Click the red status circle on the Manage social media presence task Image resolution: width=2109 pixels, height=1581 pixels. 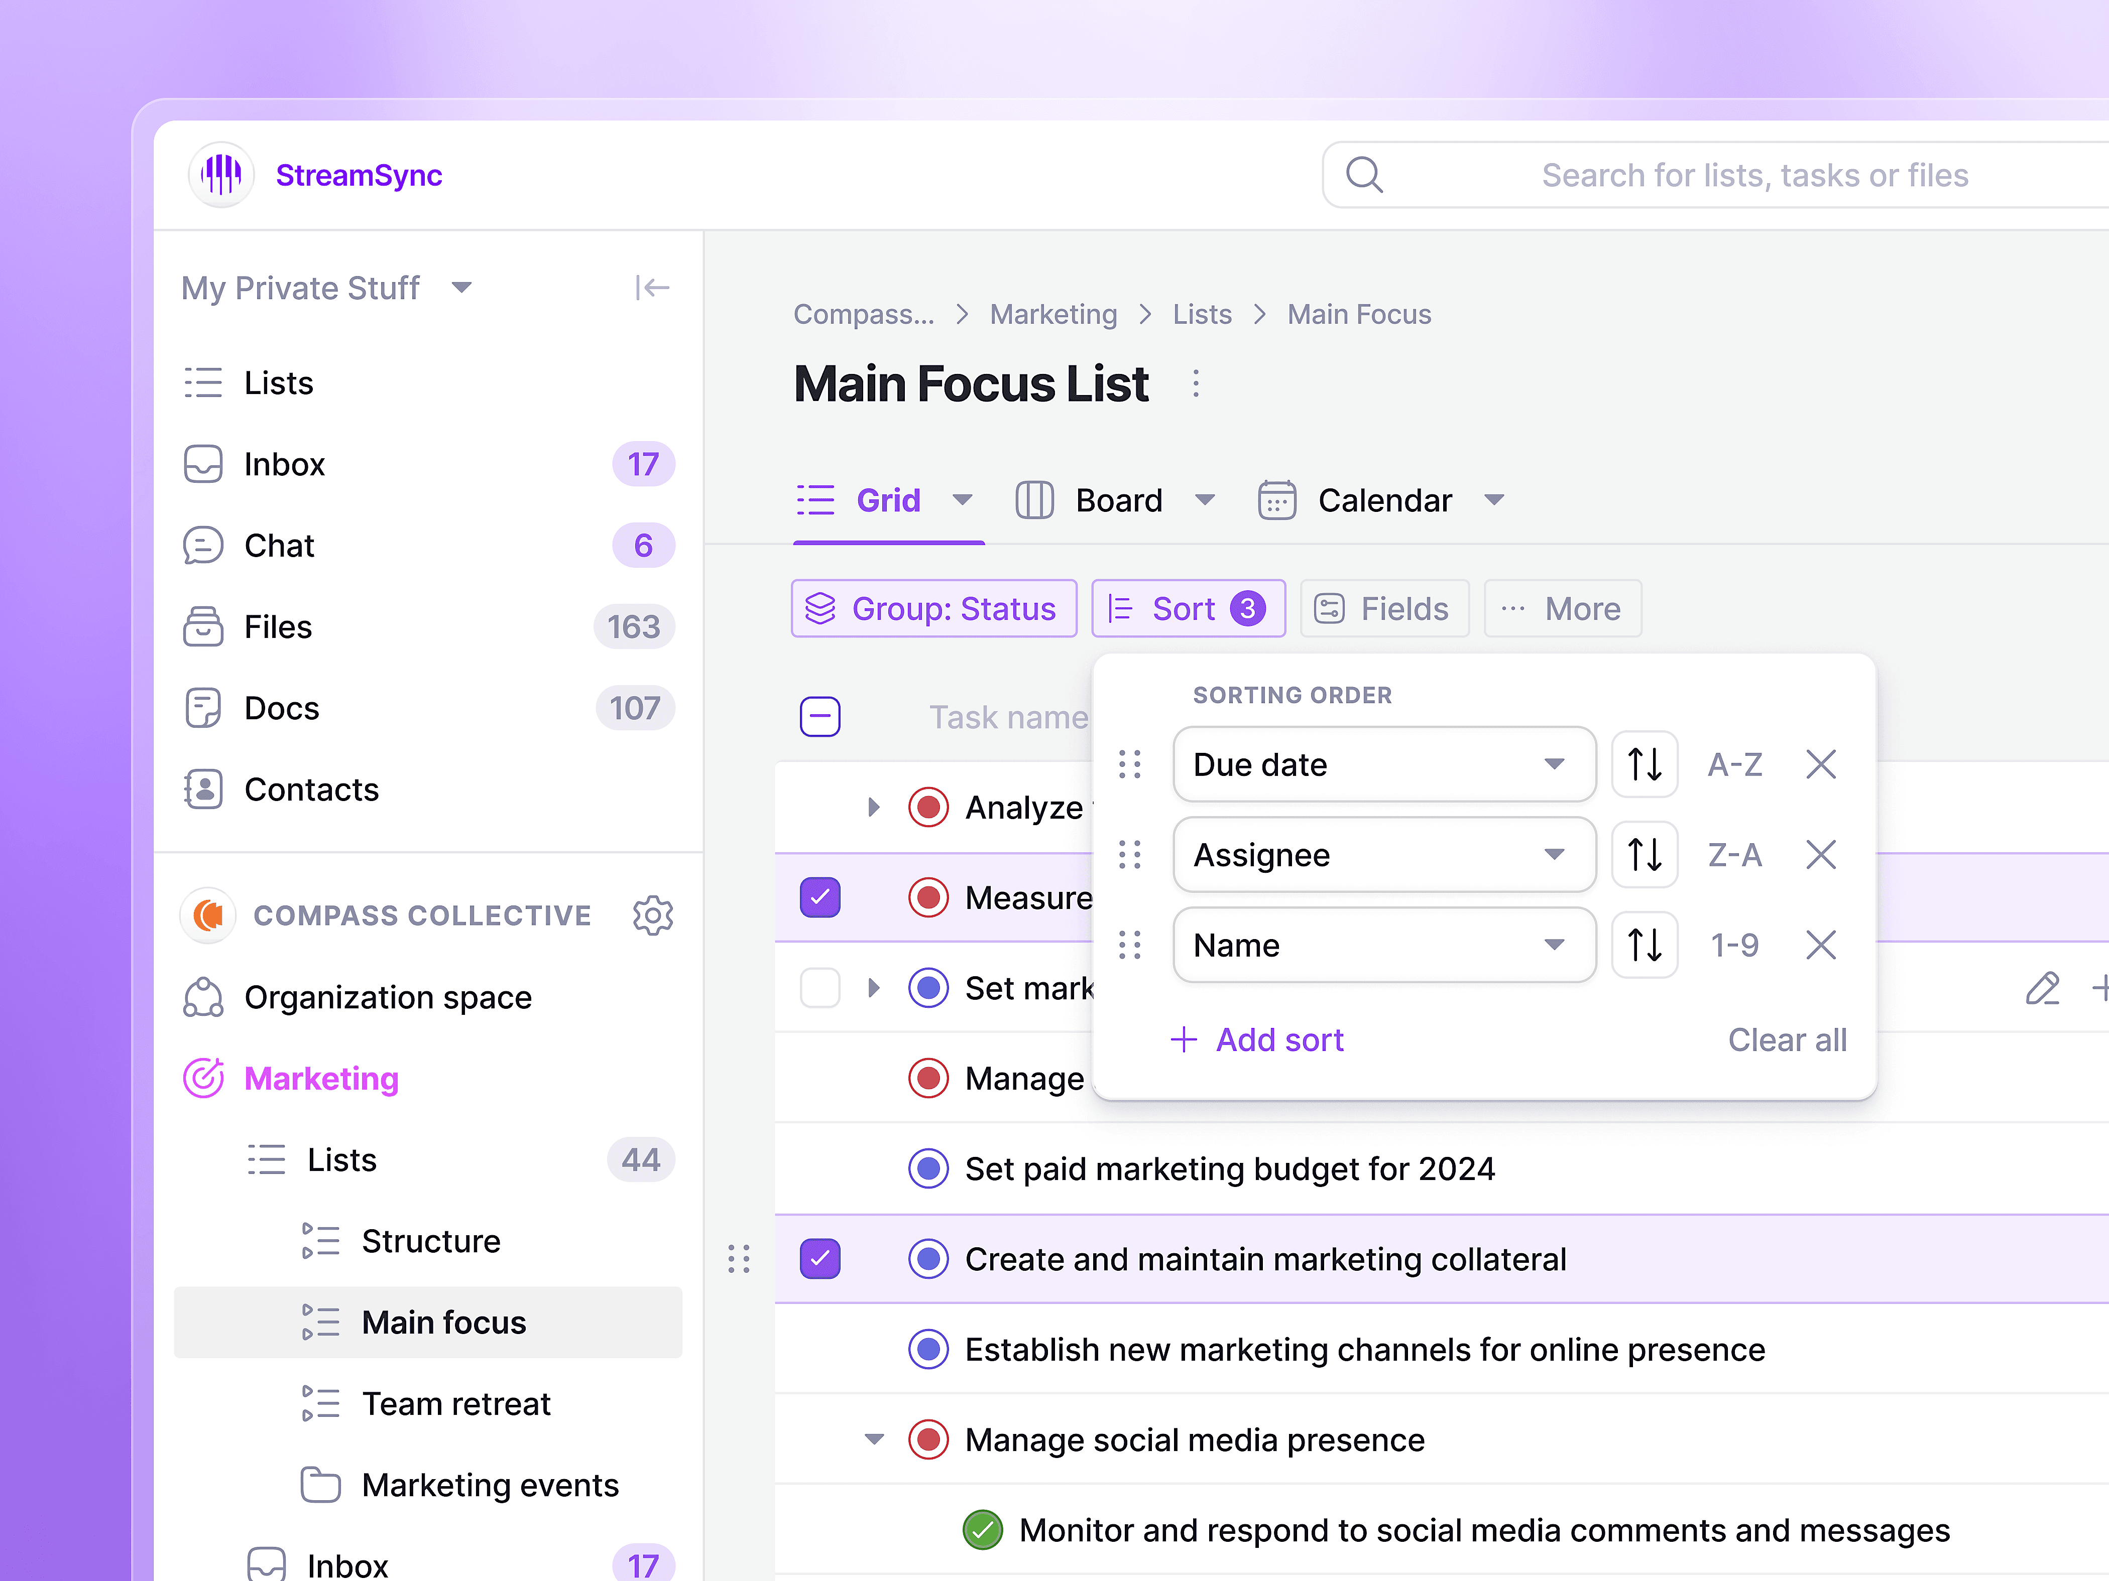(927, 1439)
